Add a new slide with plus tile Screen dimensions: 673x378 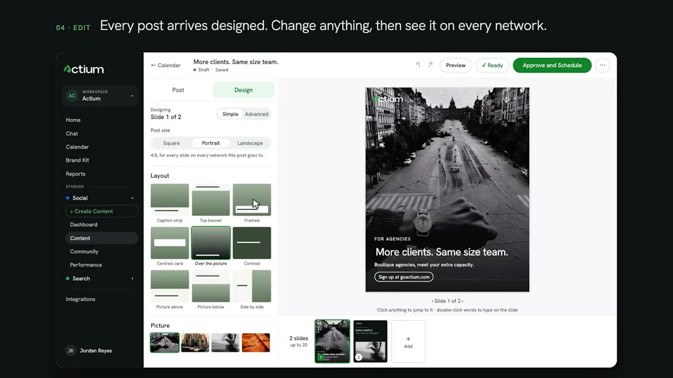408,341
